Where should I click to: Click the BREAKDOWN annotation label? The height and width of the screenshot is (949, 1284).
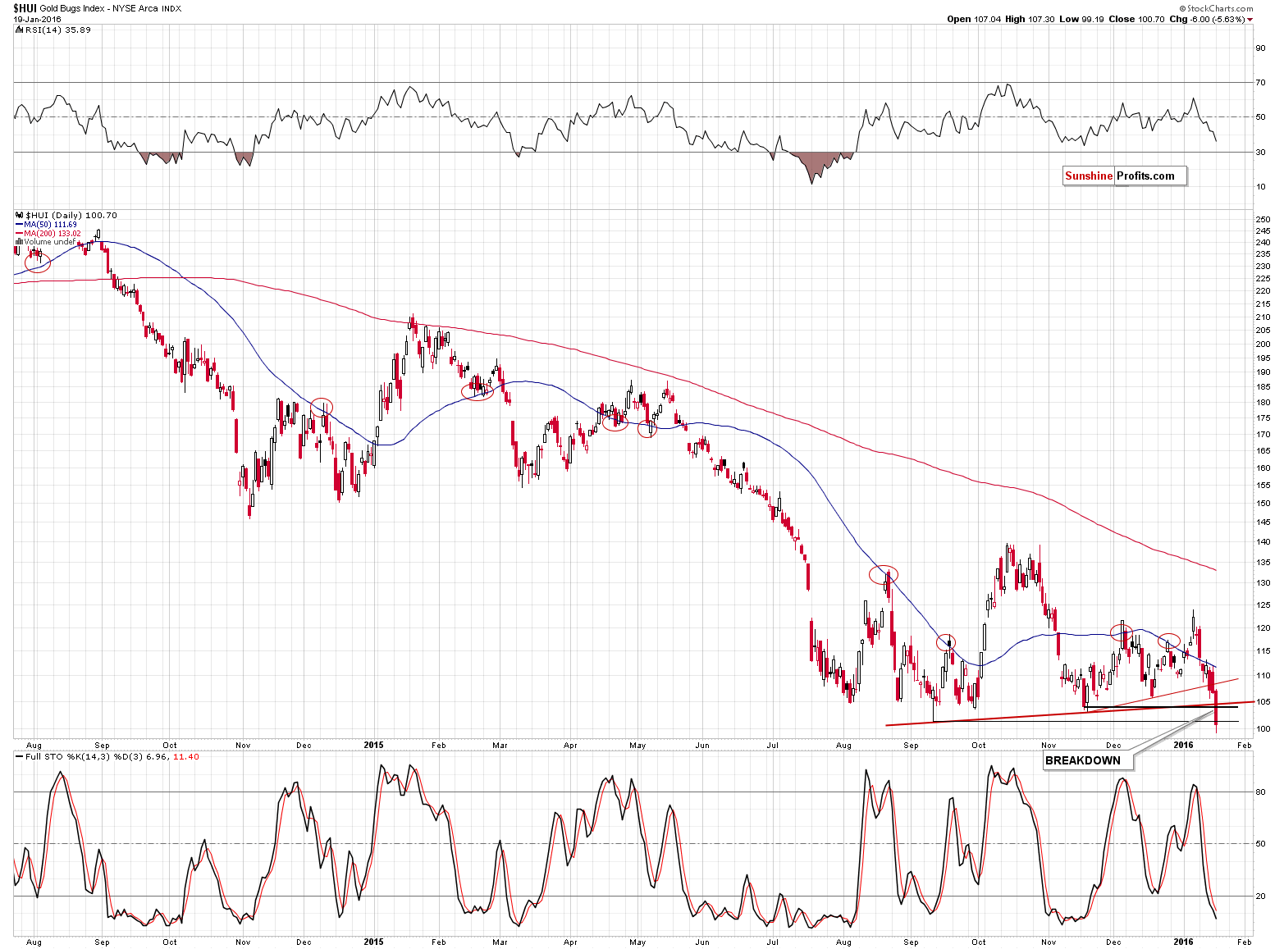click(1087, 760)
